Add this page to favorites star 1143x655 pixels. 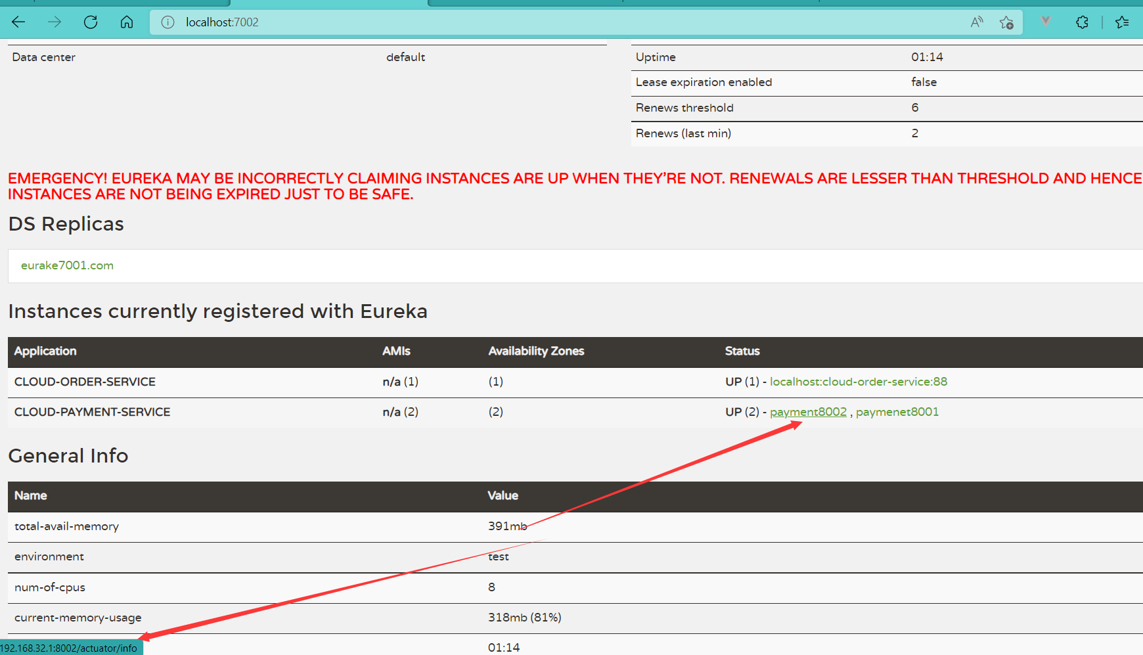(x=1006, y=22)
